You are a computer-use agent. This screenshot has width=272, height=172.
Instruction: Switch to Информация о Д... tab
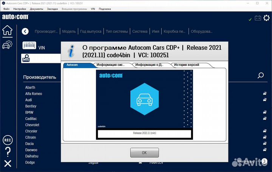pos(151,65)
